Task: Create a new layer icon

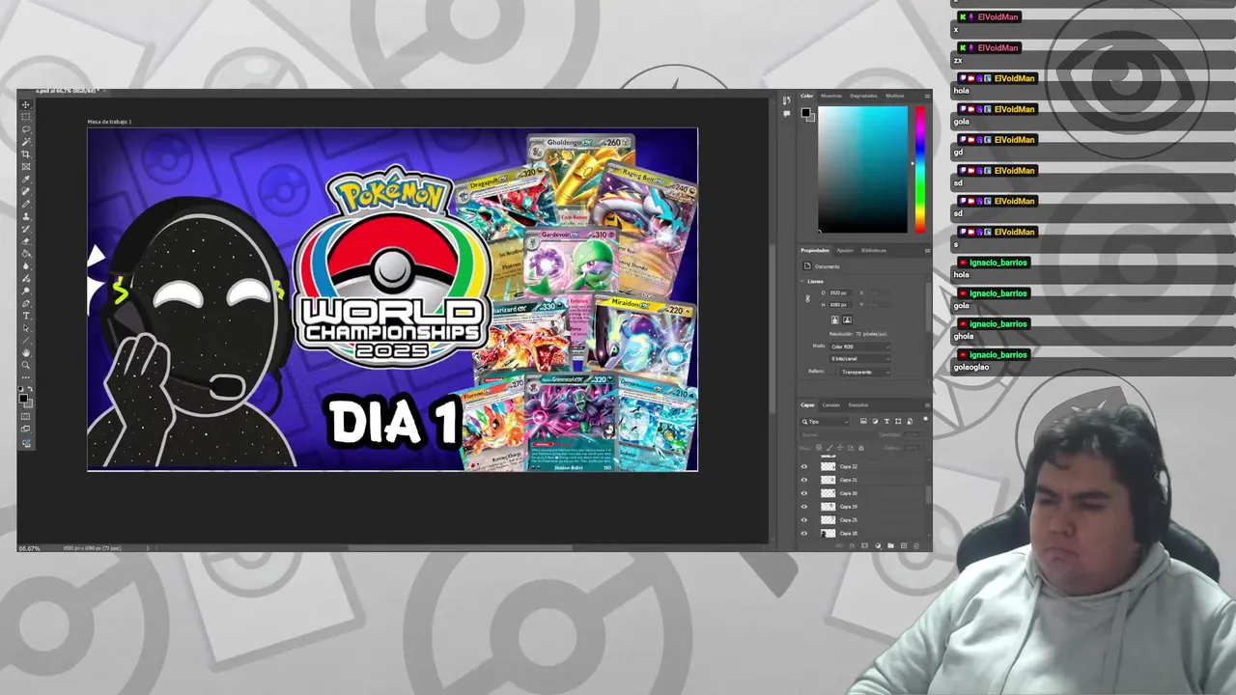Action: pos(904,545)
